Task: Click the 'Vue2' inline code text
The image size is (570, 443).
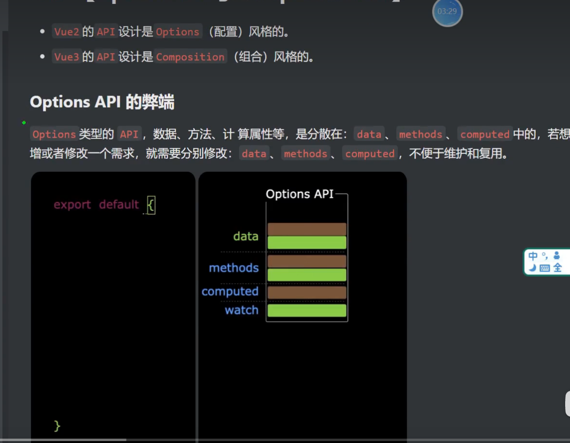Action: 67,32
